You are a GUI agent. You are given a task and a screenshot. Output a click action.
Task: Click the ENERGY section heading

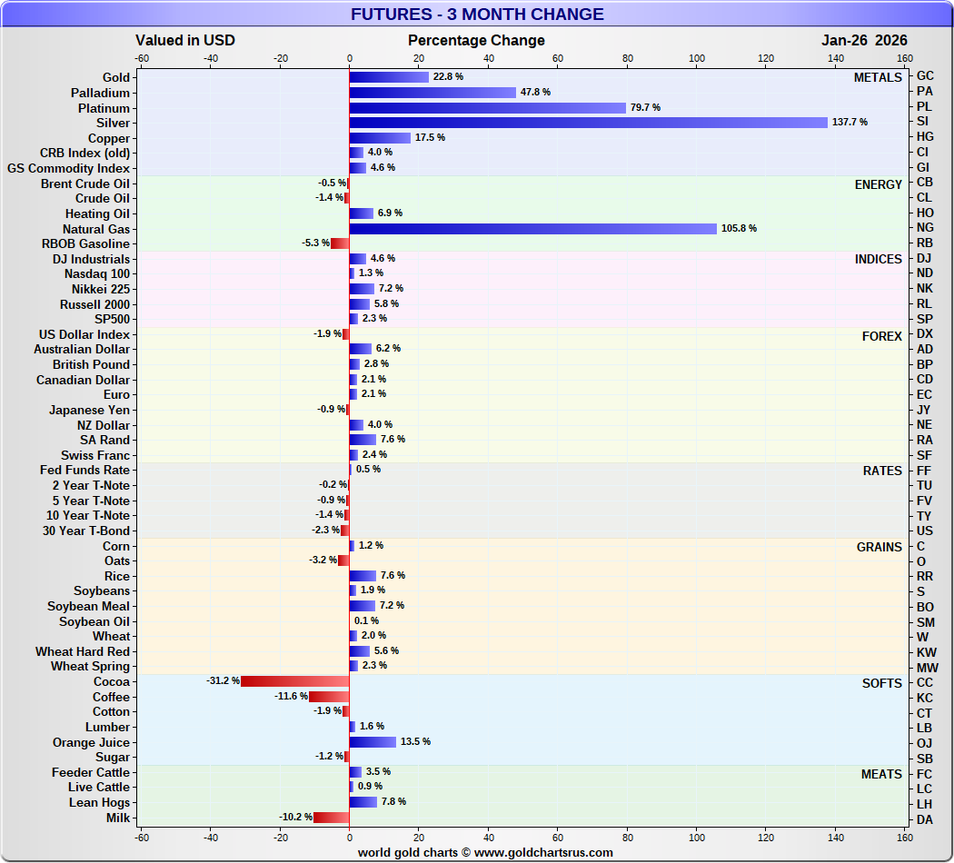(x=878, y=184)
